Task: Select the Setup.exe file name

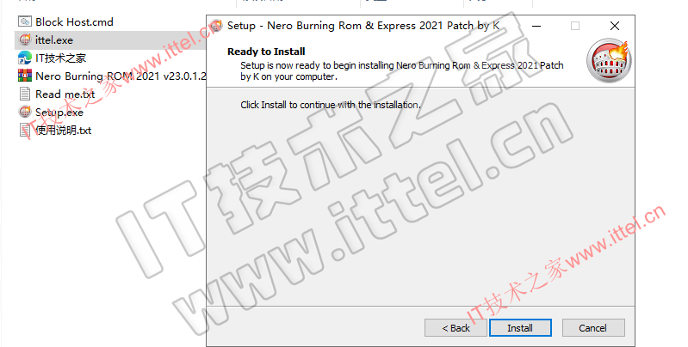Action: (x=59, y=113)
